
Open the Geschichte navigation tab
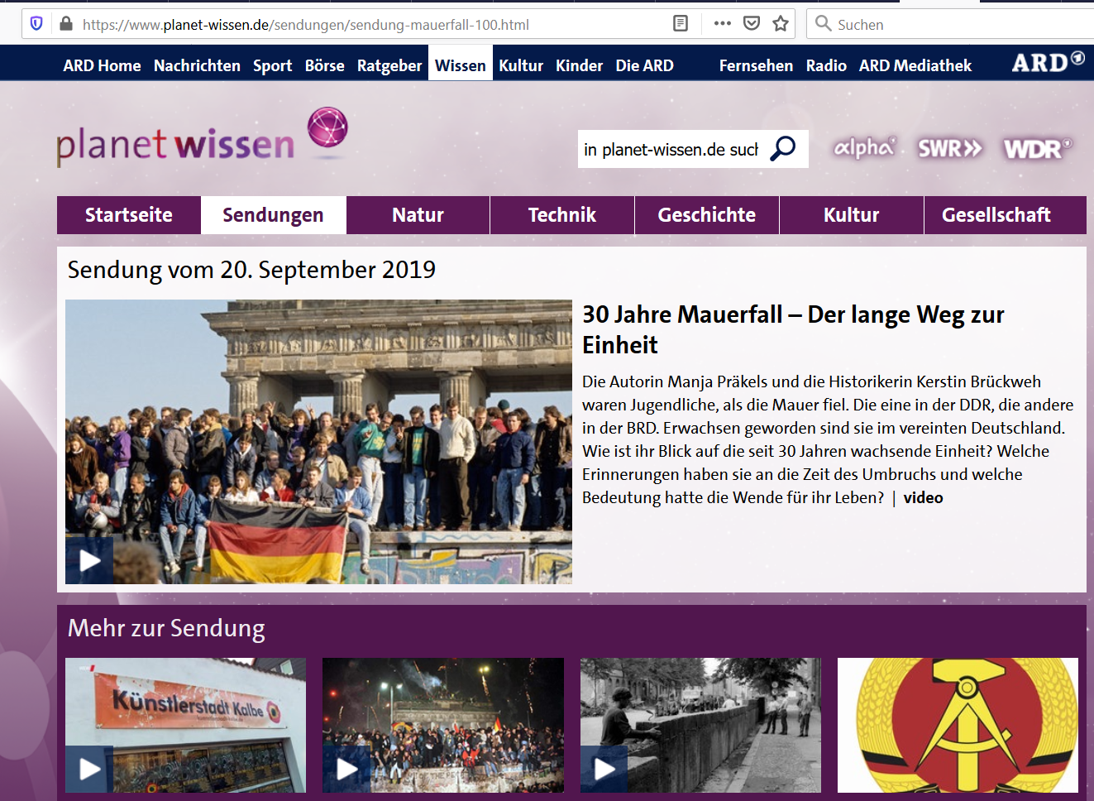tap(706, 215)
